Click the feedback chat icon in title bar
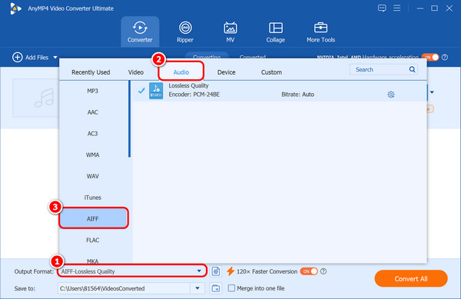This screenshot has width=461, height=299. 382,8
